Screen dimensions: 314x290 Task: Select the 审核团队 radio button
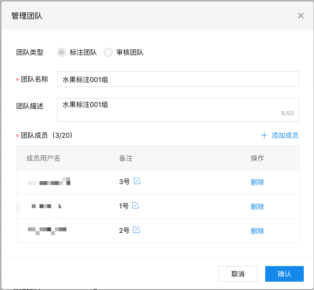coord(108,52)
